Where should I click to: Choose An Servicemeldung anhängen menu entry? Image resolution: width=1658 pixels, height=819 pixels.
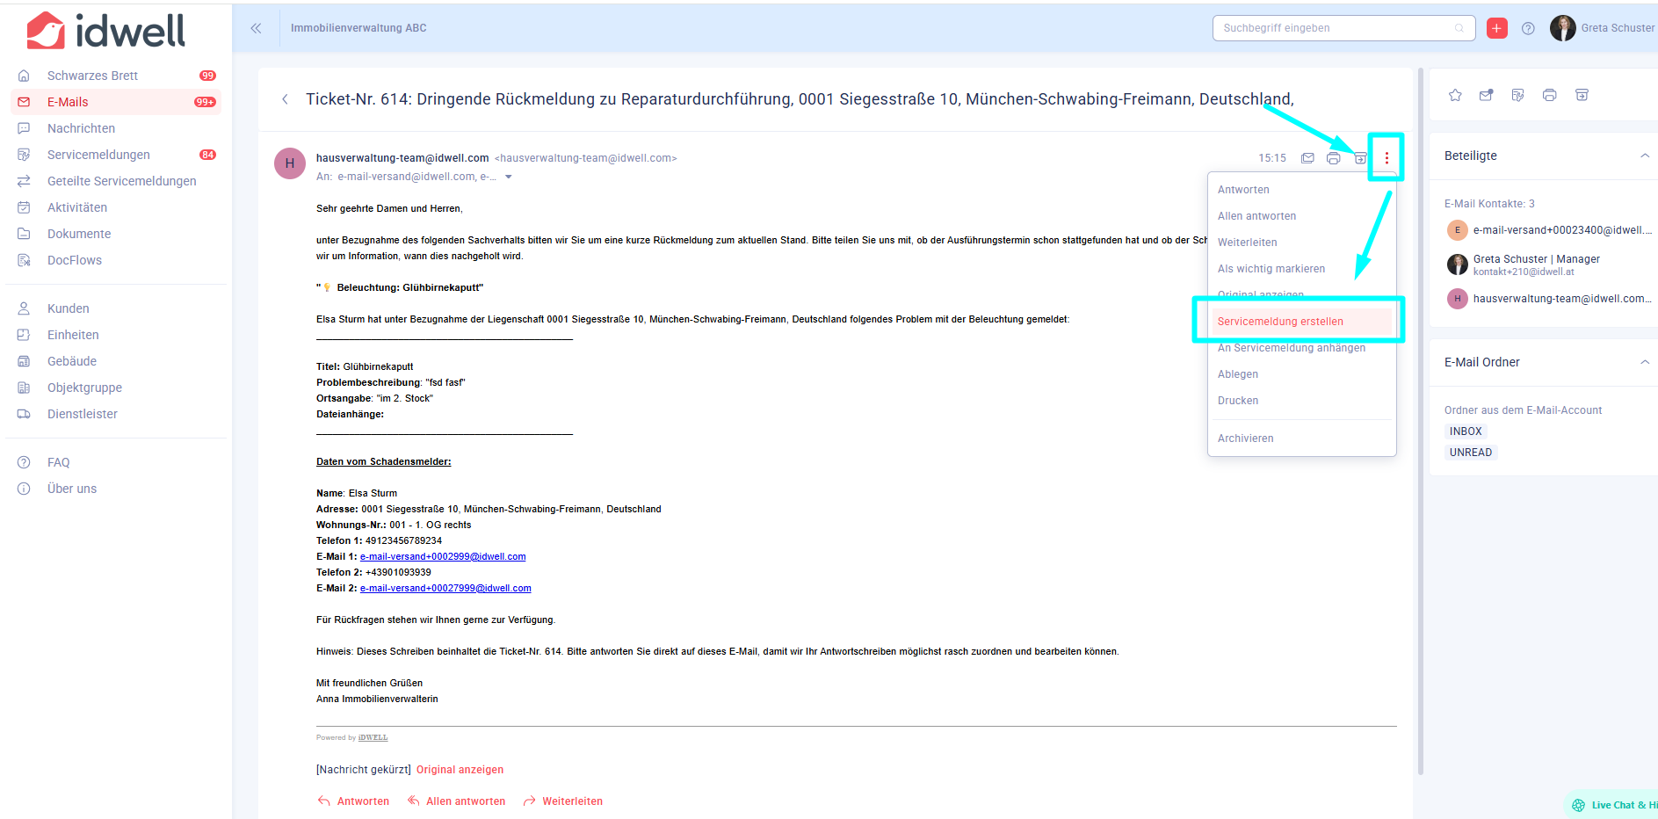[x=1292, y=348]
